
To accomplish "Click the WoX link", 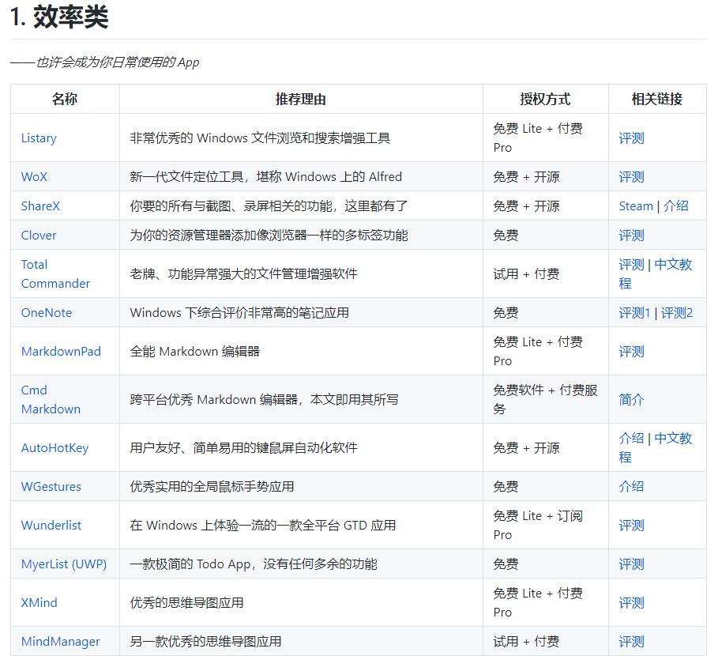I will 33,177.
